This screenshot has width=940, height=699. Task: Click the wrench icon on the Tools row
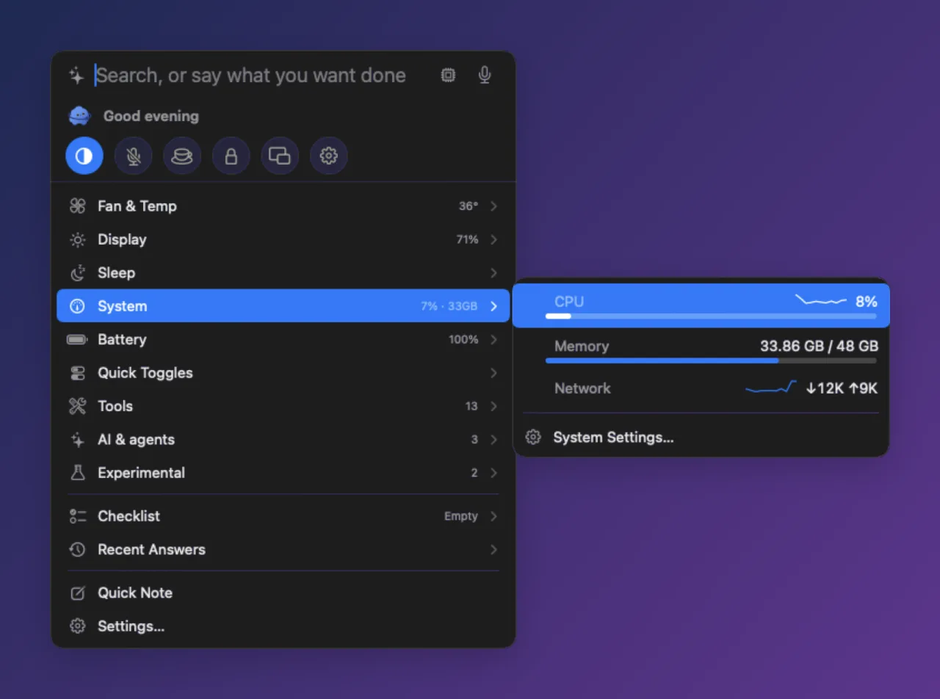tap(78, 406)
